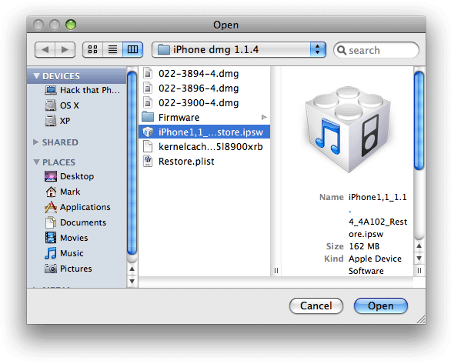The height and width of the screenshot is (364, 451).
Task: Open the Music sidebar icon
Action: coord(51,253)
